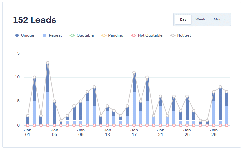The width and height of the screenshot is (243, 149).
Task: Toggle the Repeat series in legend
Action: click(52, 35)
